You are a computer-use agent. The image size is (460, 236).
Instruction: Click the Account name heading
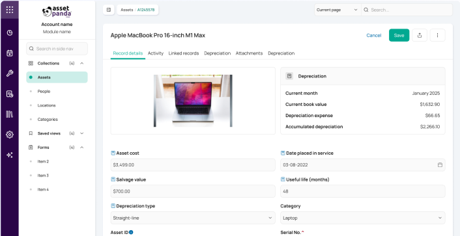click(x=57, y=24)
